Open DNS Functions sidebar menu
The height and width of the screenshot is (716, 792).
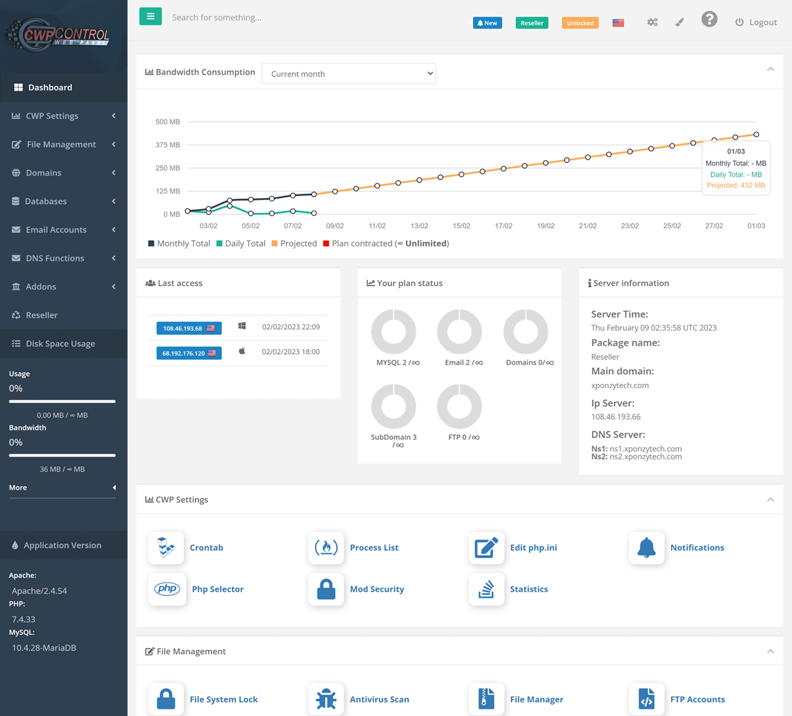[x=63, y=258]
